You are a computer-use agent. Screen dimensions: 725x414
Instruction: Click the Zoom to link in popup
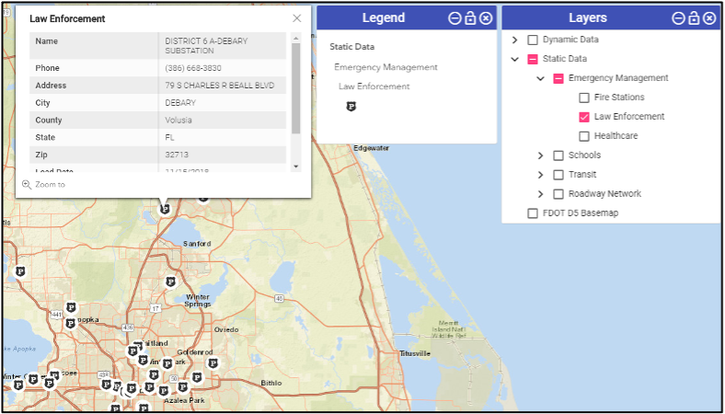pyautogui.click(x=49, y=185)
